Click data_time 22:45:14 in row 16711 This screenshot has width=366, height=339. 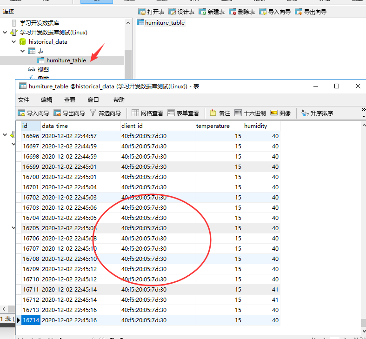coord(80,290)
